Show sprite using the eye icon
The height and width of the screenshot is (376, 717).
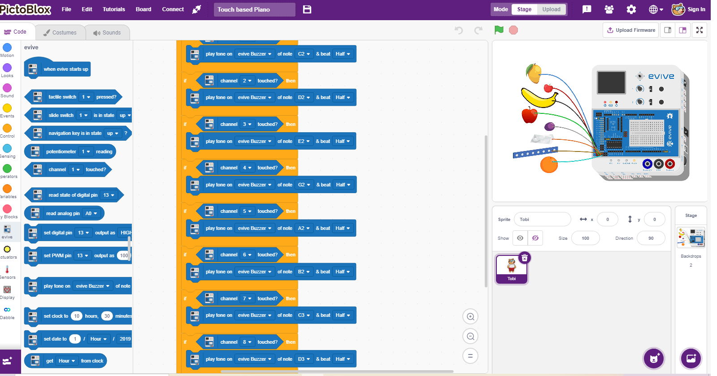520,238
